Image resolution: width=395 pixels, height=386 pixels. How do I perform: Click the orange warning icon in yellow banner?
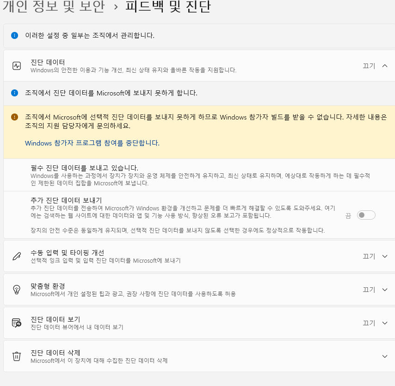click(15, 117)
